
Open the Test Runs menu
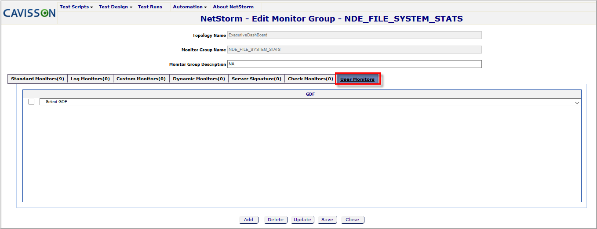point(150,7)
